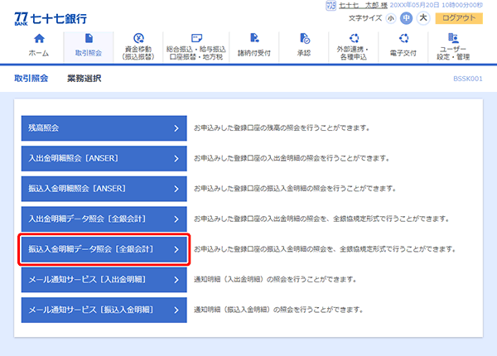Image resolution: width=497 pixels, height=356 pixels.
Task: Click the chevron arrow on 残高照会
Action: 176,128
